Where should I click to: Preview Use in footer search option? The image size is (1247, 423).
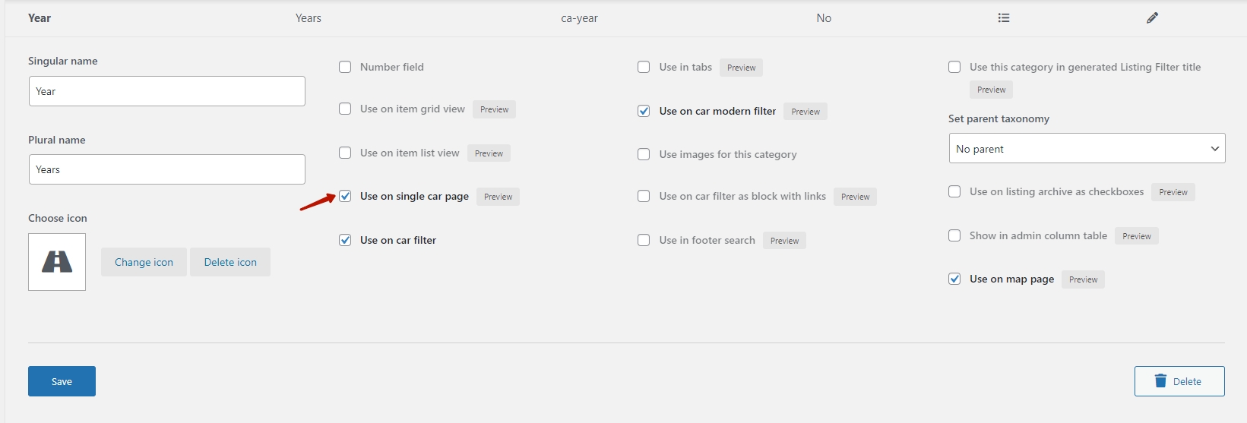pos(784,241)
